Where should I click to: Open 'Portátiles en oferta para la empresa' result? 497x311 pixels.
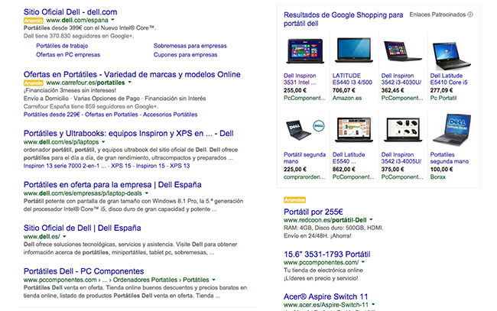coord(112,185)
